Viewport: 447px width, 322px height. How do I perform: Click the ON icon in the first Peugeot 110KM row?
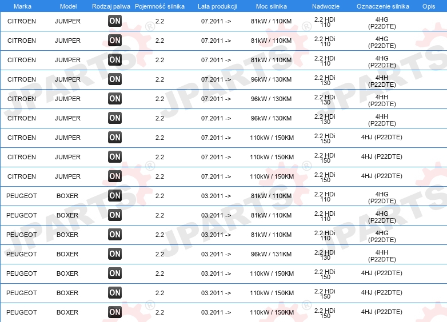(115, 196)
